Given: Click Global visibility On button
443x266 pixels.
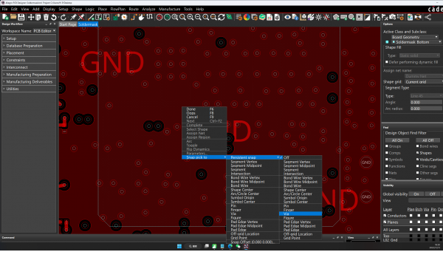Looking at the screenshot, I should pyautogui.click(x=416, y=194).
